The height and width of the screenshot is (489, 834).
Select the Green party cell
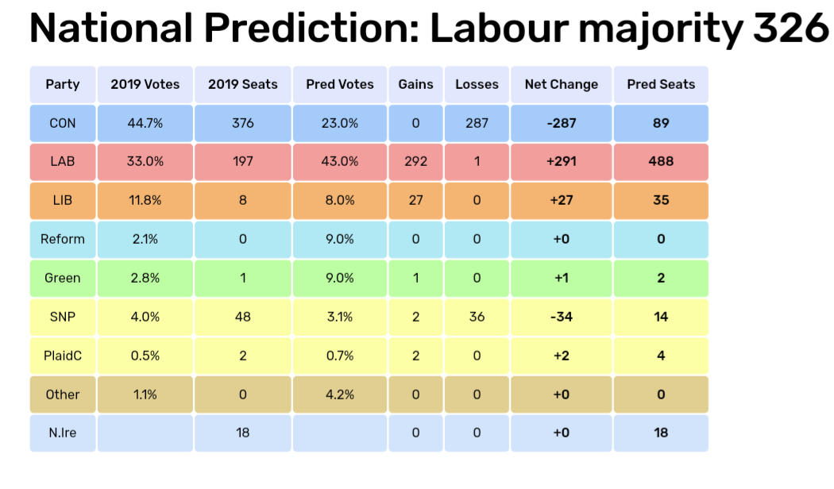tap(63, 278)
